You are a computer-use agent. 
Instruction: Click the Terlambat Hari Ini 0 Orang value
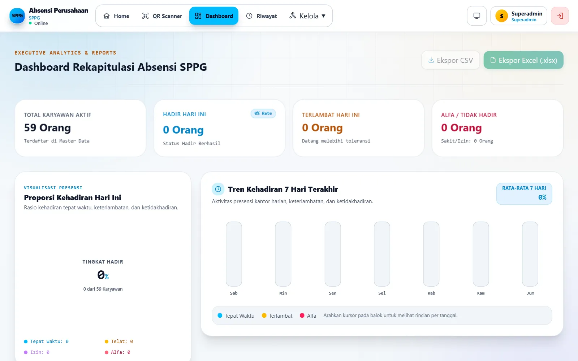point(322,128)
